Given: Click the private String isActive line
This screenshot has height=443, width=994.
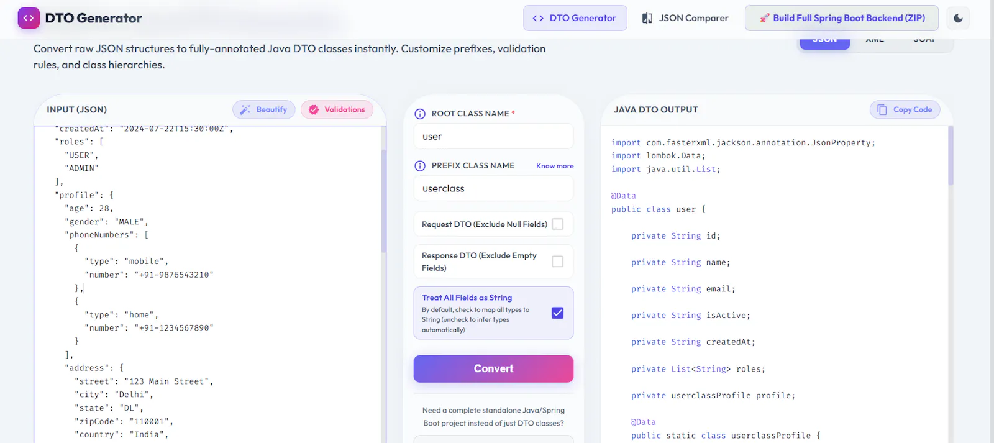Looking at the screenshot, I should [x=691, y=316].
